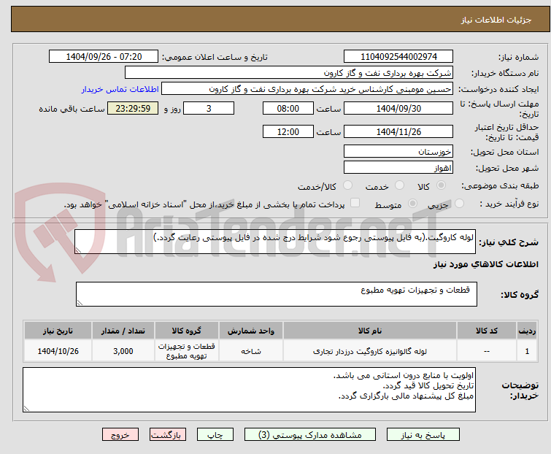The image size is (551, 454).
Task: Click the توضیحات خریدار text area
Action: [249, 390]
